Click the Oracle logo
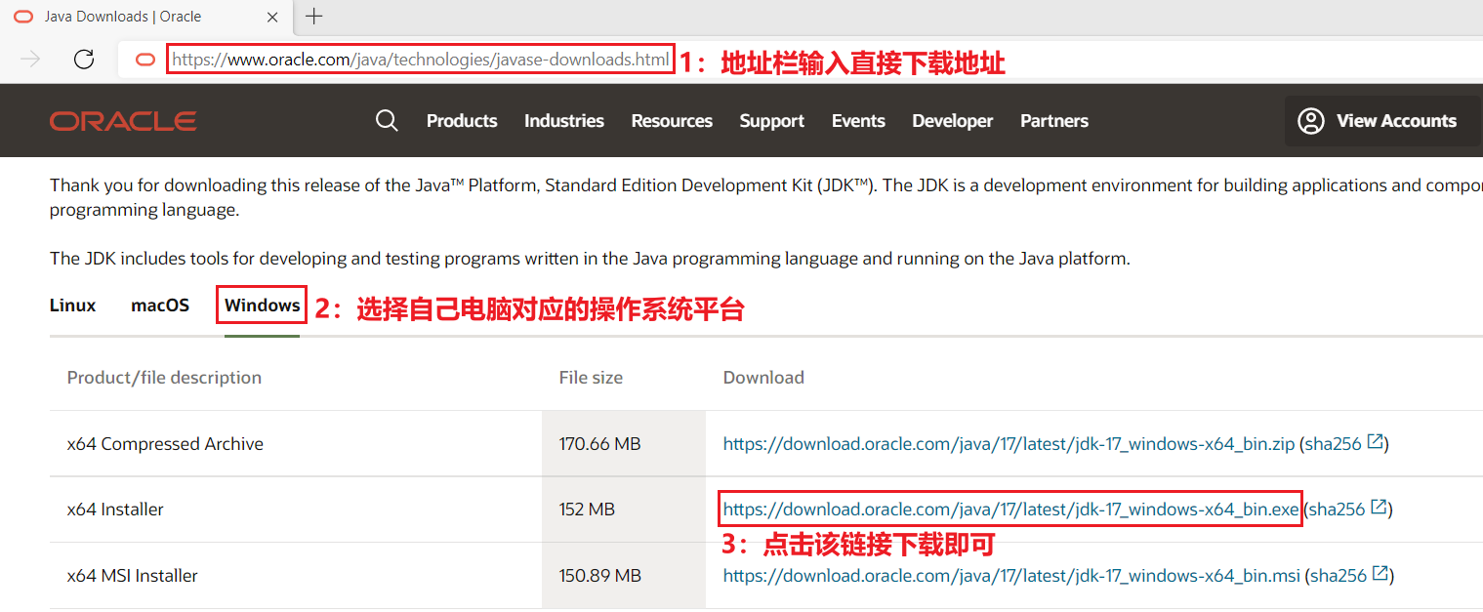This screenshot has width=1483, height=612. 122,120
